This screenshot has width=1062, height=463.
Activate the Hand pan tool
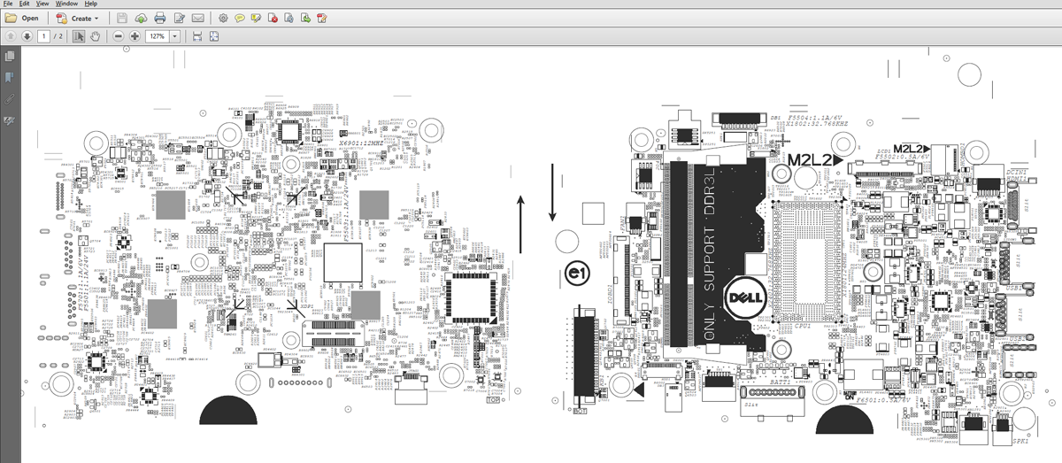95,36
